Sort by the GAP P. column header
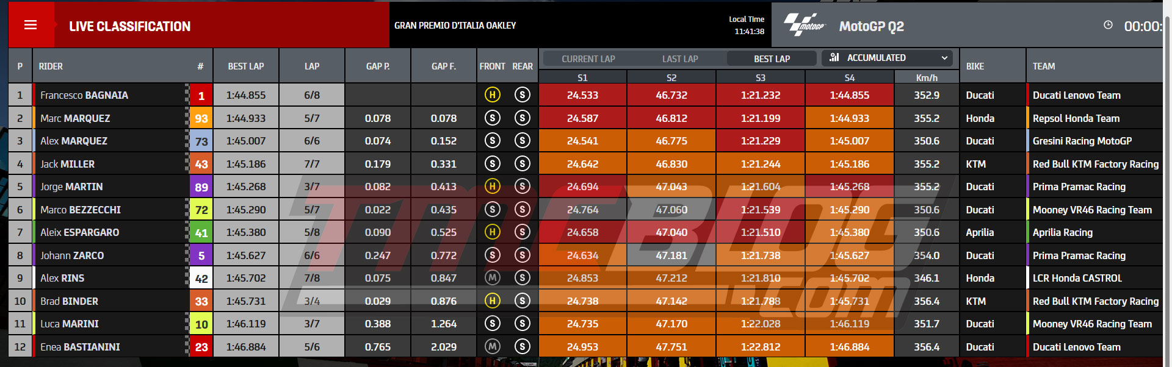1172x367 pixels. click(x=378, y=66)
